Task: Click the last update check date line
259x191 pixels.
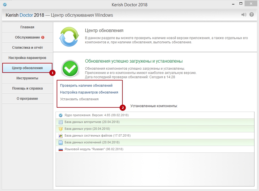Action: (x=130, y=77)
